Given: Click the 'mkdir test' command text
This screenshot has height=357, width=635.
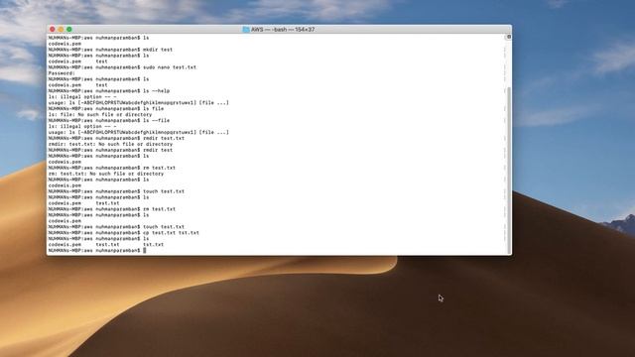Looking at the screenshot, I should (158, 50).
